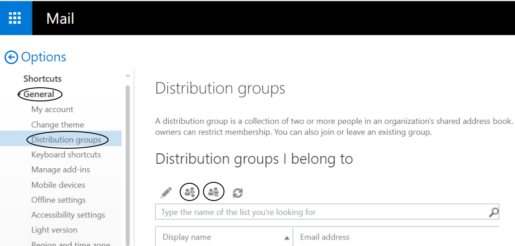The width and height of the screenshot is (515, 246).
Task: Open Mobile devices settings
Action: point(58,185)
